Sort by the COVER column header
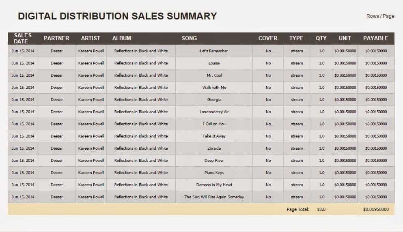 click(x=268, y=39)
